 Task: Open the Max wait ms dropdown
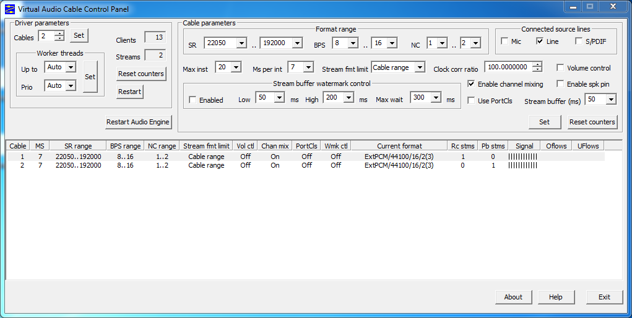coord(436,98)
